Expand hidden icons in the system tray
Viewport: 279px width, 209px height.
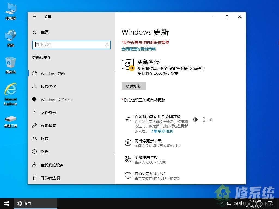[x=222, y=204]
